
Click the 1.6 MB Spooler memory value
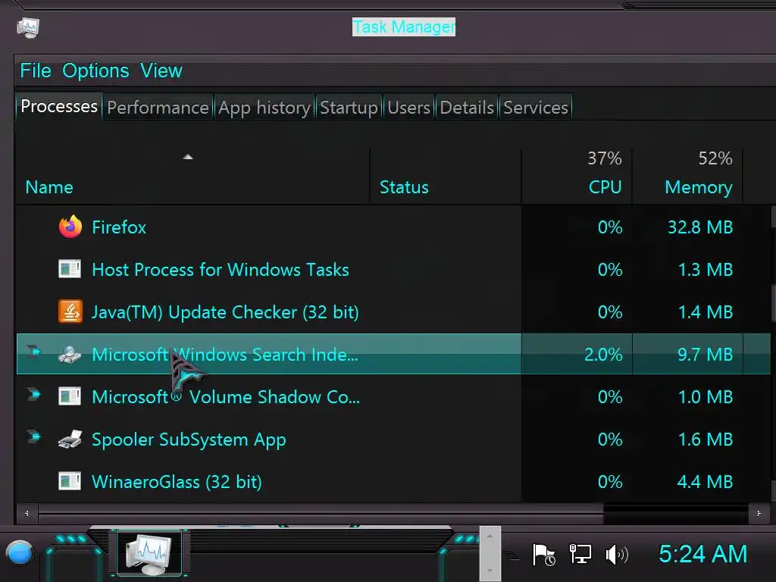click(x=706, y=439)
